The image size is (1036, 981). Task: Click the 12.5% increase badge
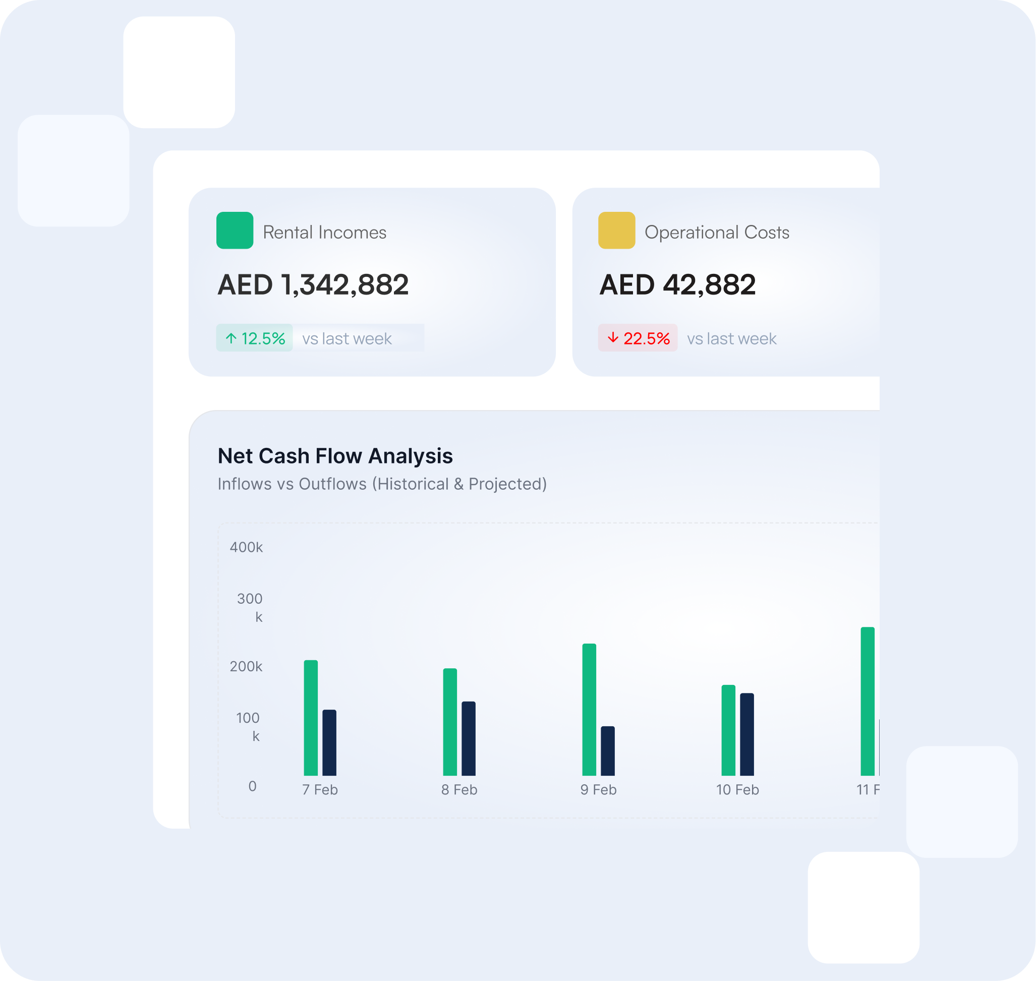(x=255, y=338)
